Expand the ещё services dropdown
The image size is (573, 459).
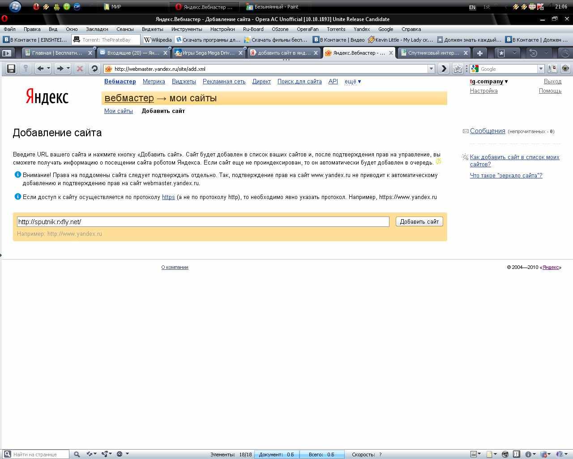point(353,82)
